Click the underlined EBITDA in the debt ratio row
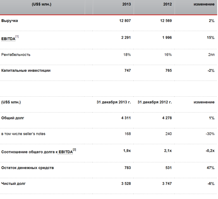This screenshot has width=218, height=199. click(65, 152)
